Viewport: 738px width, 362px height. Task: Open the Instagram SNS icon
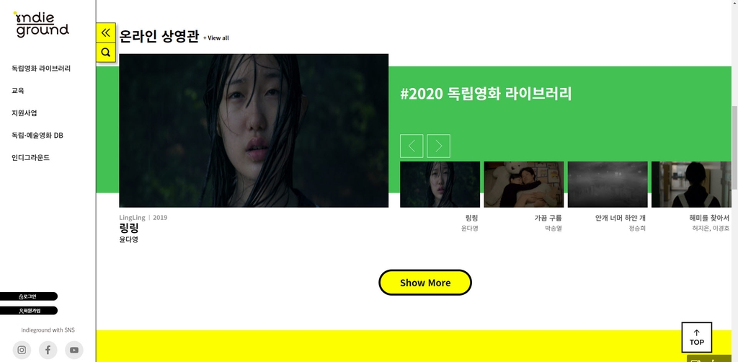22,350
